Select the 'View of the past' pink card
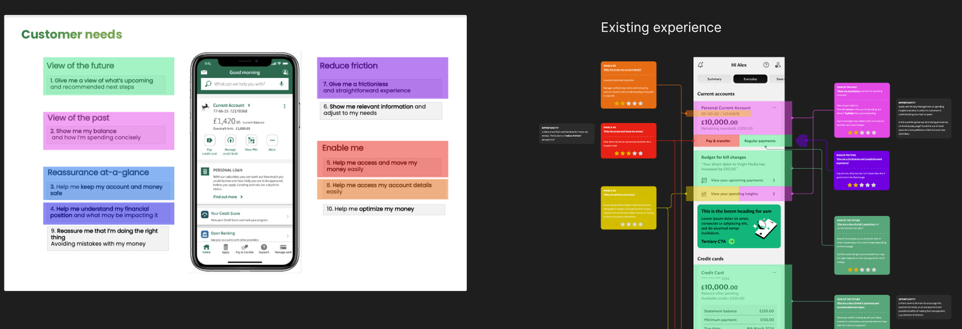The width and height of the screenshot is (962, 329). [x=109, y=130]
